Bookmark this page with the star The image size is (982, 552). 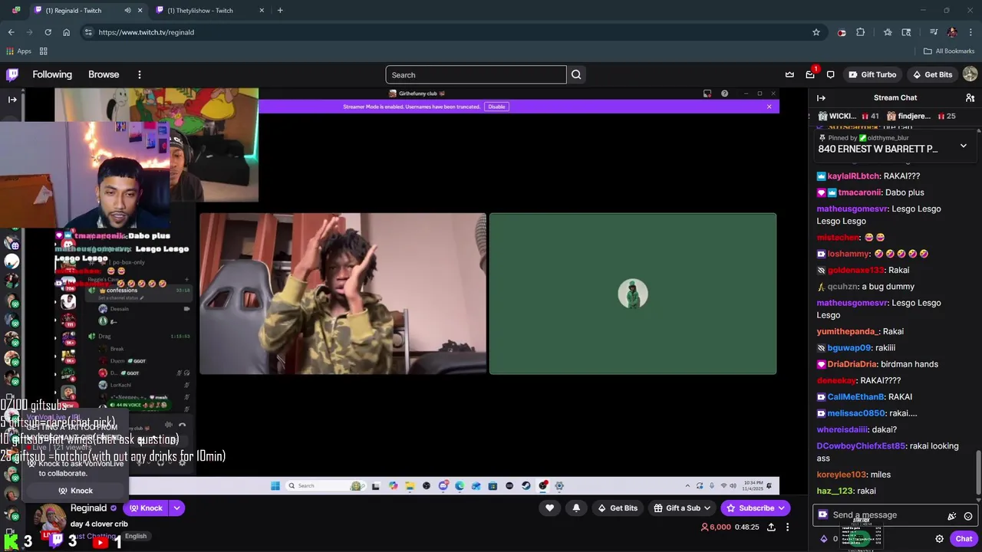816,32
